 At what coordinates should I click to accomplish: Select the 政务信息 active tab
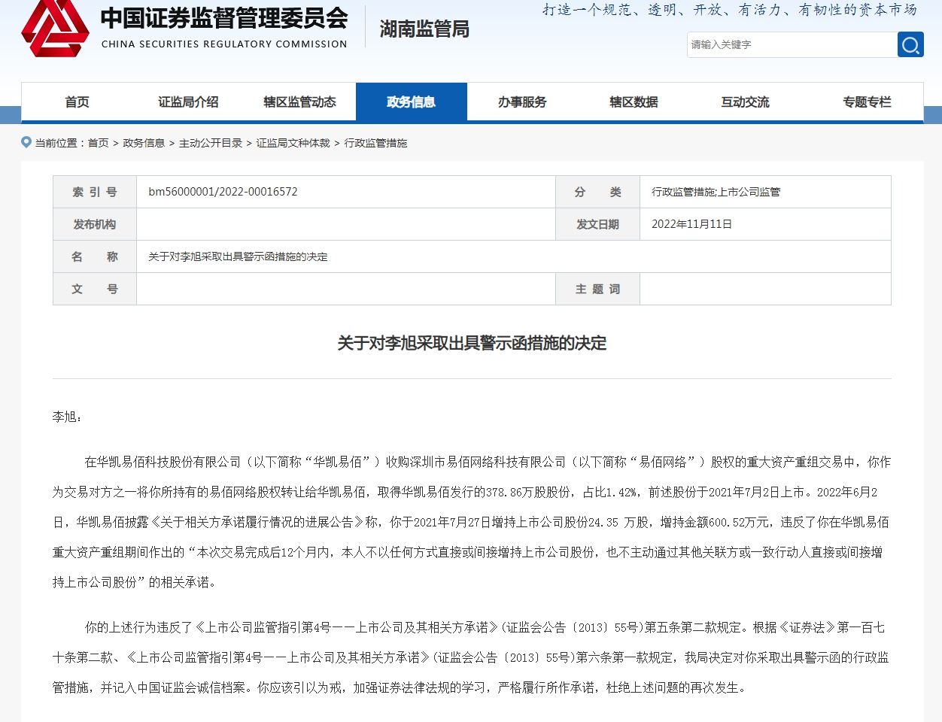coord(411,102)
